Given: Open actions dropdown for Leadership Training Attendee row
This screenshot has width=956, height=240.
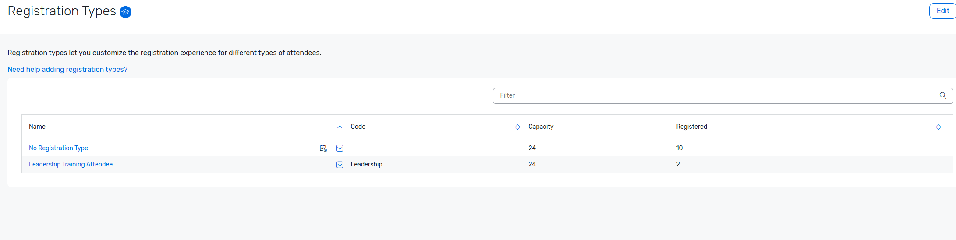Looking at the screenshot, I should pos(340,165).
